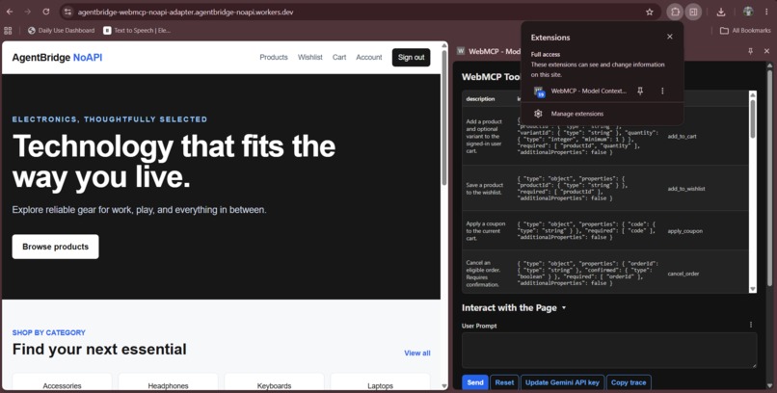Open the User Prompt three-dot options
The image size is (777, 393).
[x=751, y=325]
